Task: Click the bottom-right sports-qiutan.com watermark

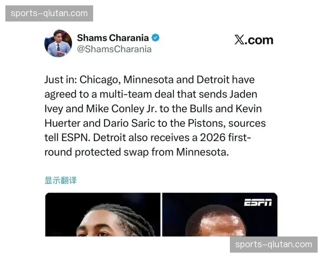Action: coord(274,245)
